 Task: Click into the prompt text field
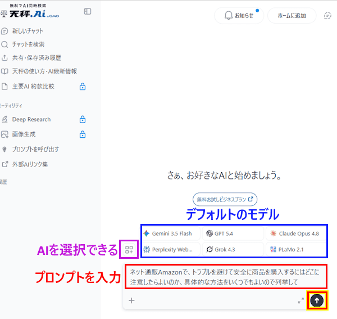tap(226, 277)
